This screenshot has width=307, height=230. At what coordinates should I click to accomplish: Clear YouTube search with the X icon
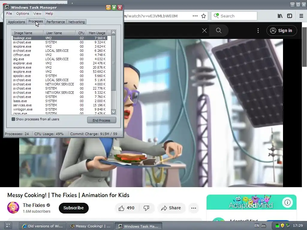click(x=204, y=31)
